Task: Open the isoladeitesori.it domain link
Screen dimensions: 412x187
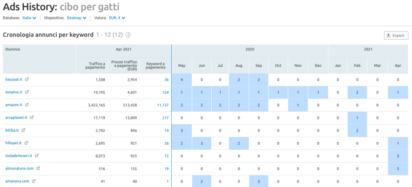Action: point(19,156)
